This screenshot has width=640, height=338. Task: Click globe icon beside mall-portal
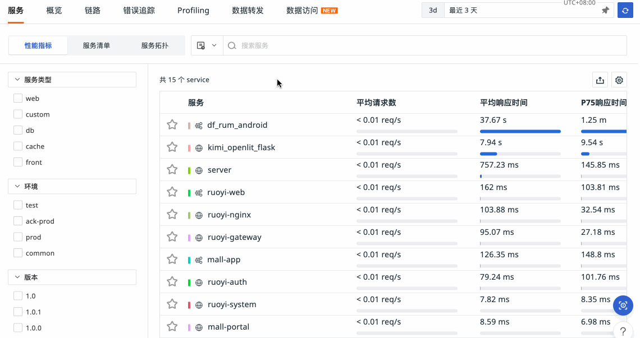(x=199, y=327)
